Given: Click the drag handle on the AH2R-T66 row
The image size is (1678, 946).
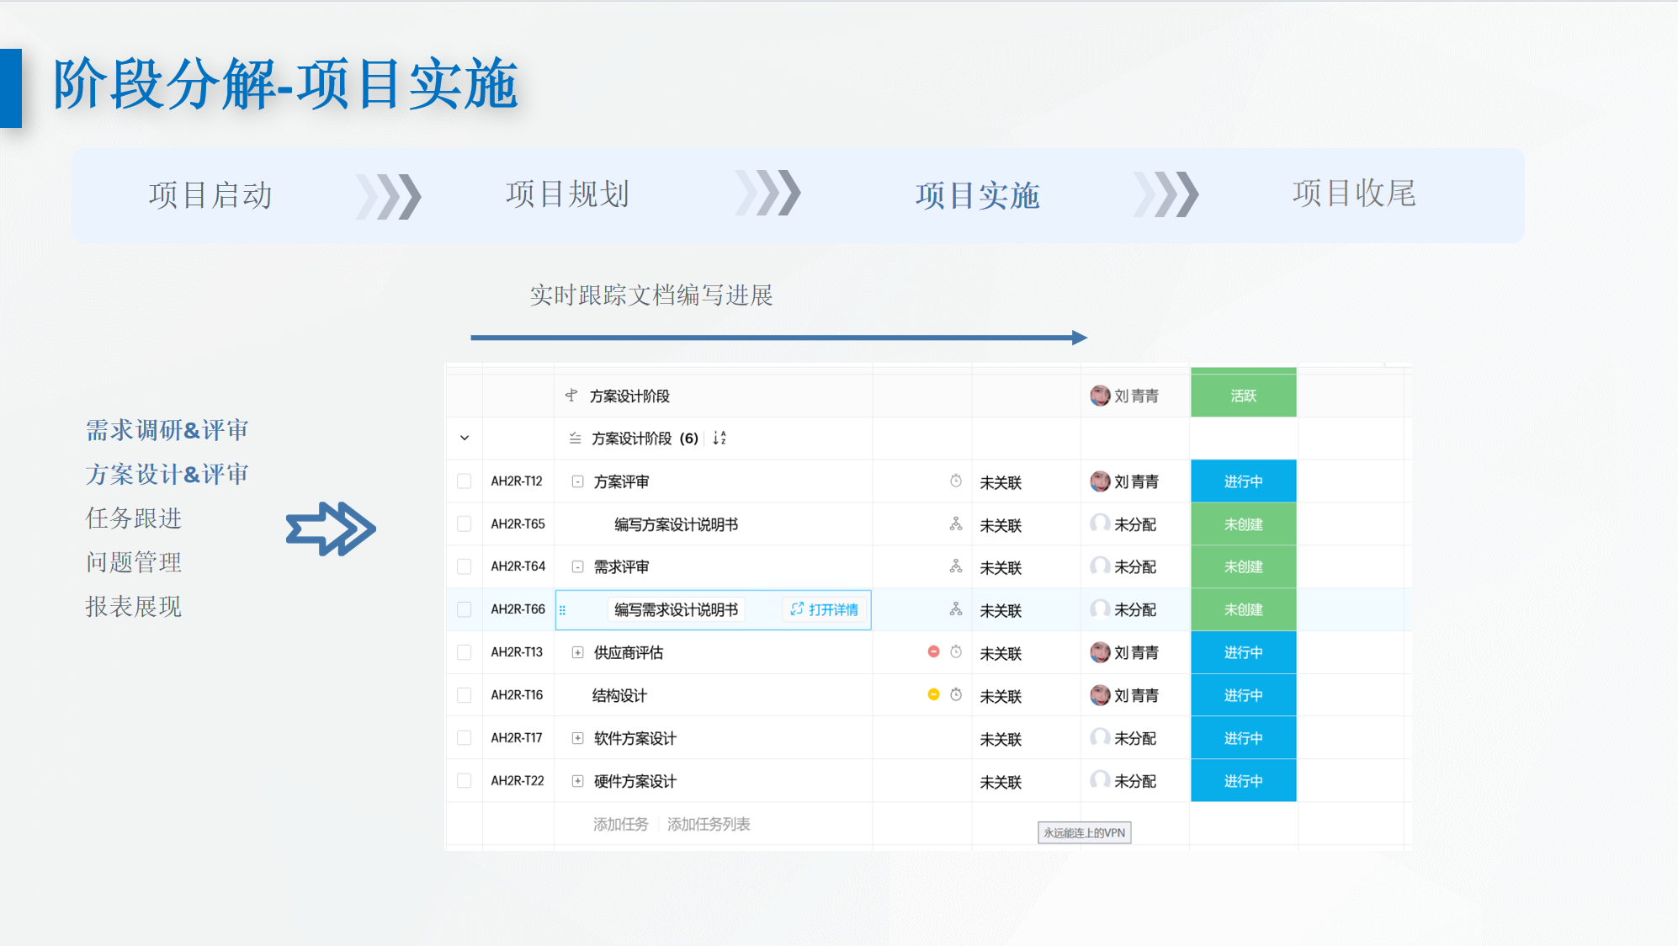Looking at the screenshot, I should click(x=562, y=610).
